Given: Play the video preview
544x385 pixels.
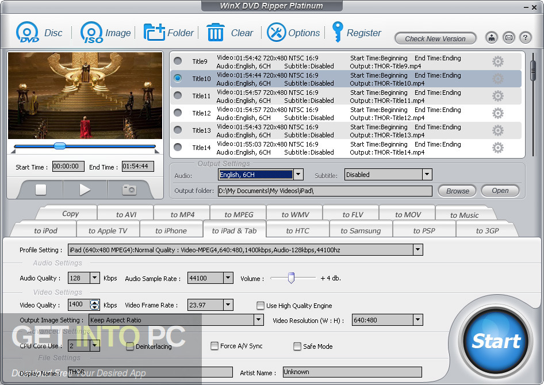Looking at the screenshot, I should point(85,190).
